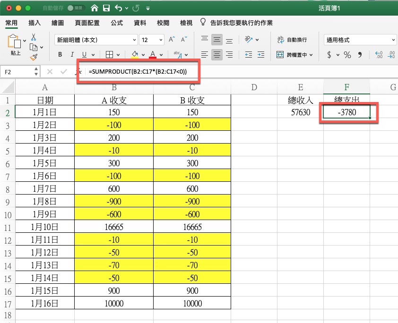The width and height of the screenshot is (398, 323).
Task: Click the Home icon in title bar
Action: point(95,8)
